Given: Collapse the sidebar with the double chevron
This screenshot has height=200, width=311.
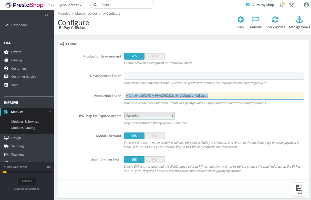Looking at the screenshot, I should point(47,15).
